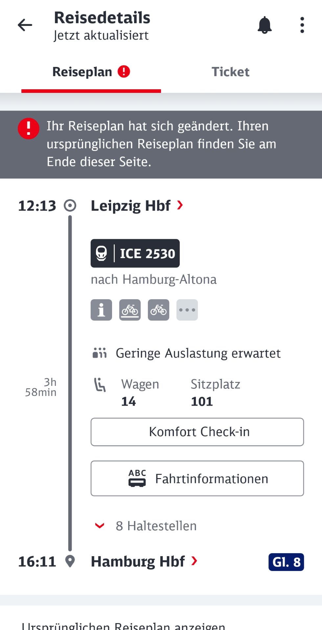Select the Reiseplan tab
This screenshot has height=630, width=322.
coord(91,72)
